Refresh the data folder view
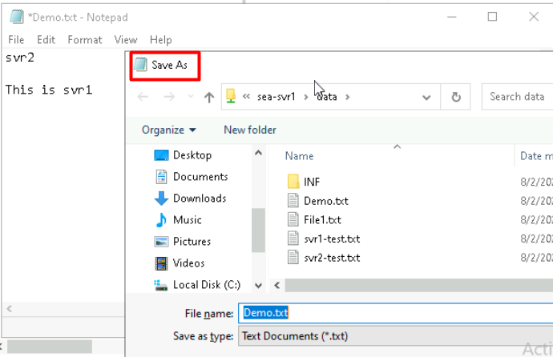The width and height of the screenshot is (553, 357). 456,97
